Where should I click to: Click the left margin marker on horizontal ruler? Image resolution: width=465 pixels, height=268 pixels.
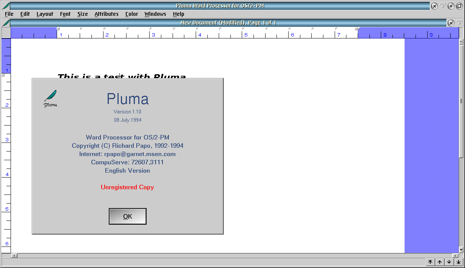58,29
